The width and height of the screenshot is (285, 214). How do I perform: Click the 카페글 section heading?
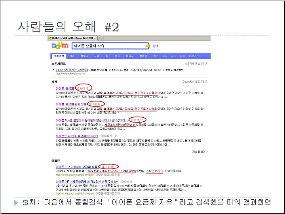(x=56, y=161)
